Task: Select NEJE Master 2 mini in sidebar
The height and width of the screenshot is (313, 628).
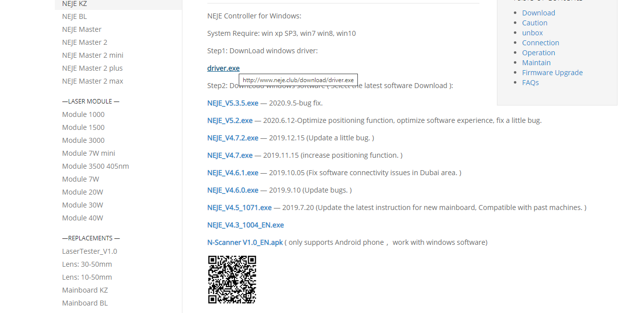Action: [x=92, y=55]
